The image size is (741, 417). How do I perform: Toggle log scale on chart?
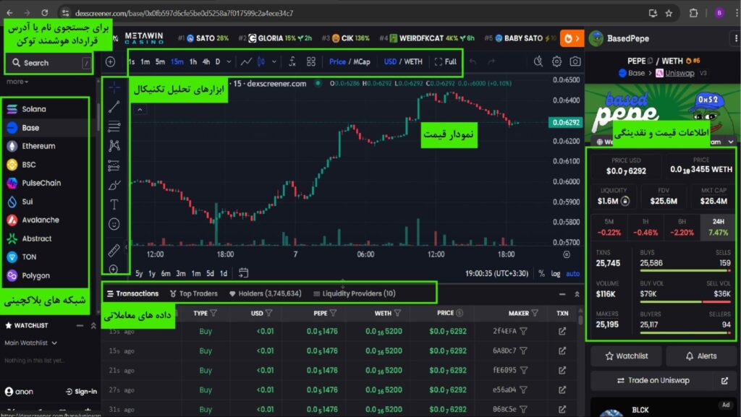[x=555, y=274]
